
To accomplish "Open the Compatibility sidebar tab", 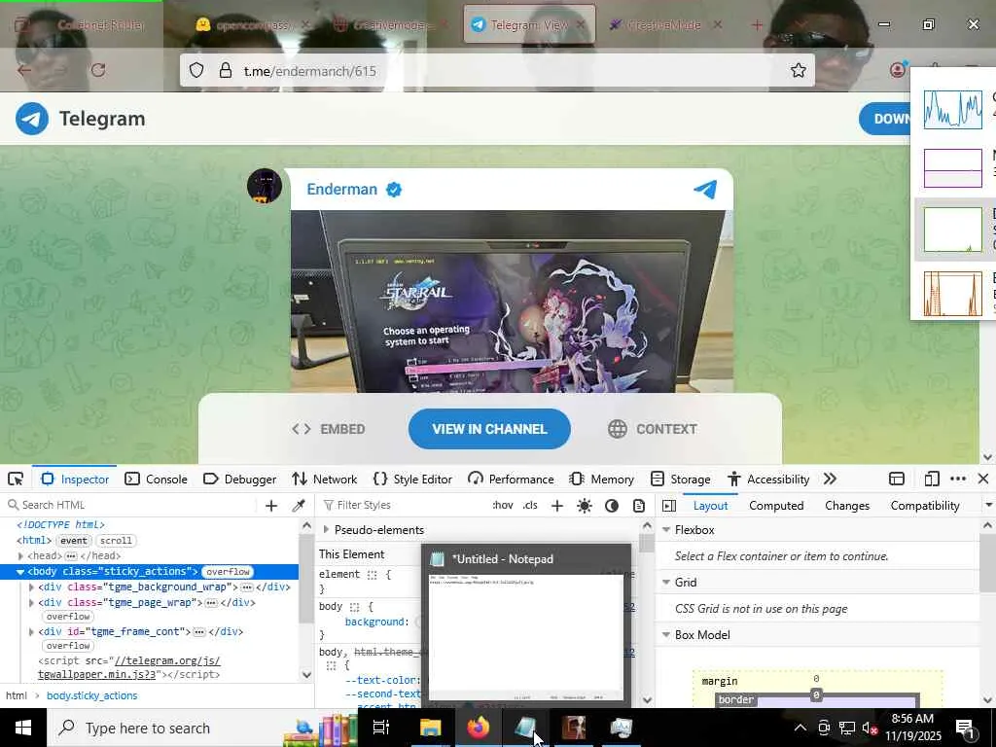I will tap(925, 506).
